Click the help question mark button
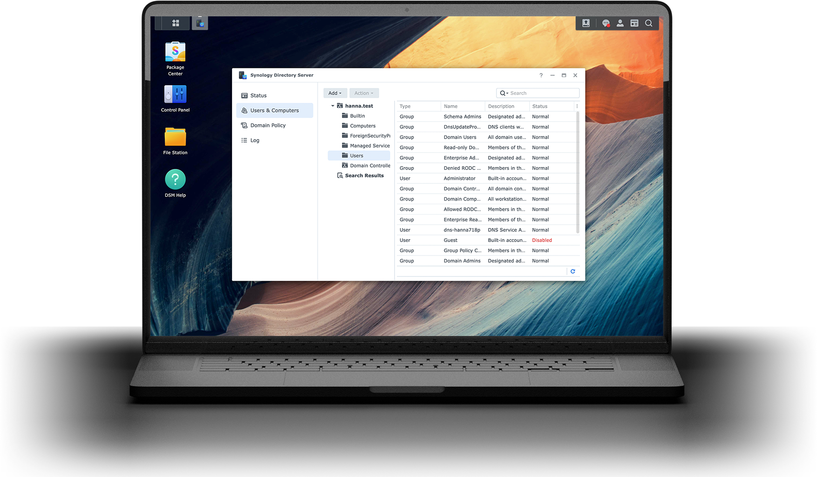The height and width of the screenshot is (477, 817). pos(541,75)
